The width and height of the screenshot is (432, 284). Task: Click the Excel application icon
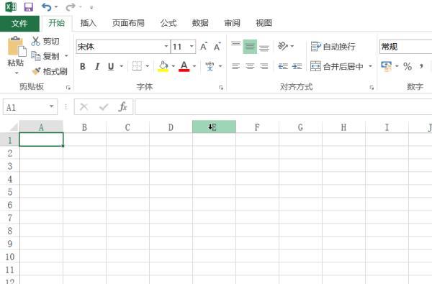pos(11,7)
